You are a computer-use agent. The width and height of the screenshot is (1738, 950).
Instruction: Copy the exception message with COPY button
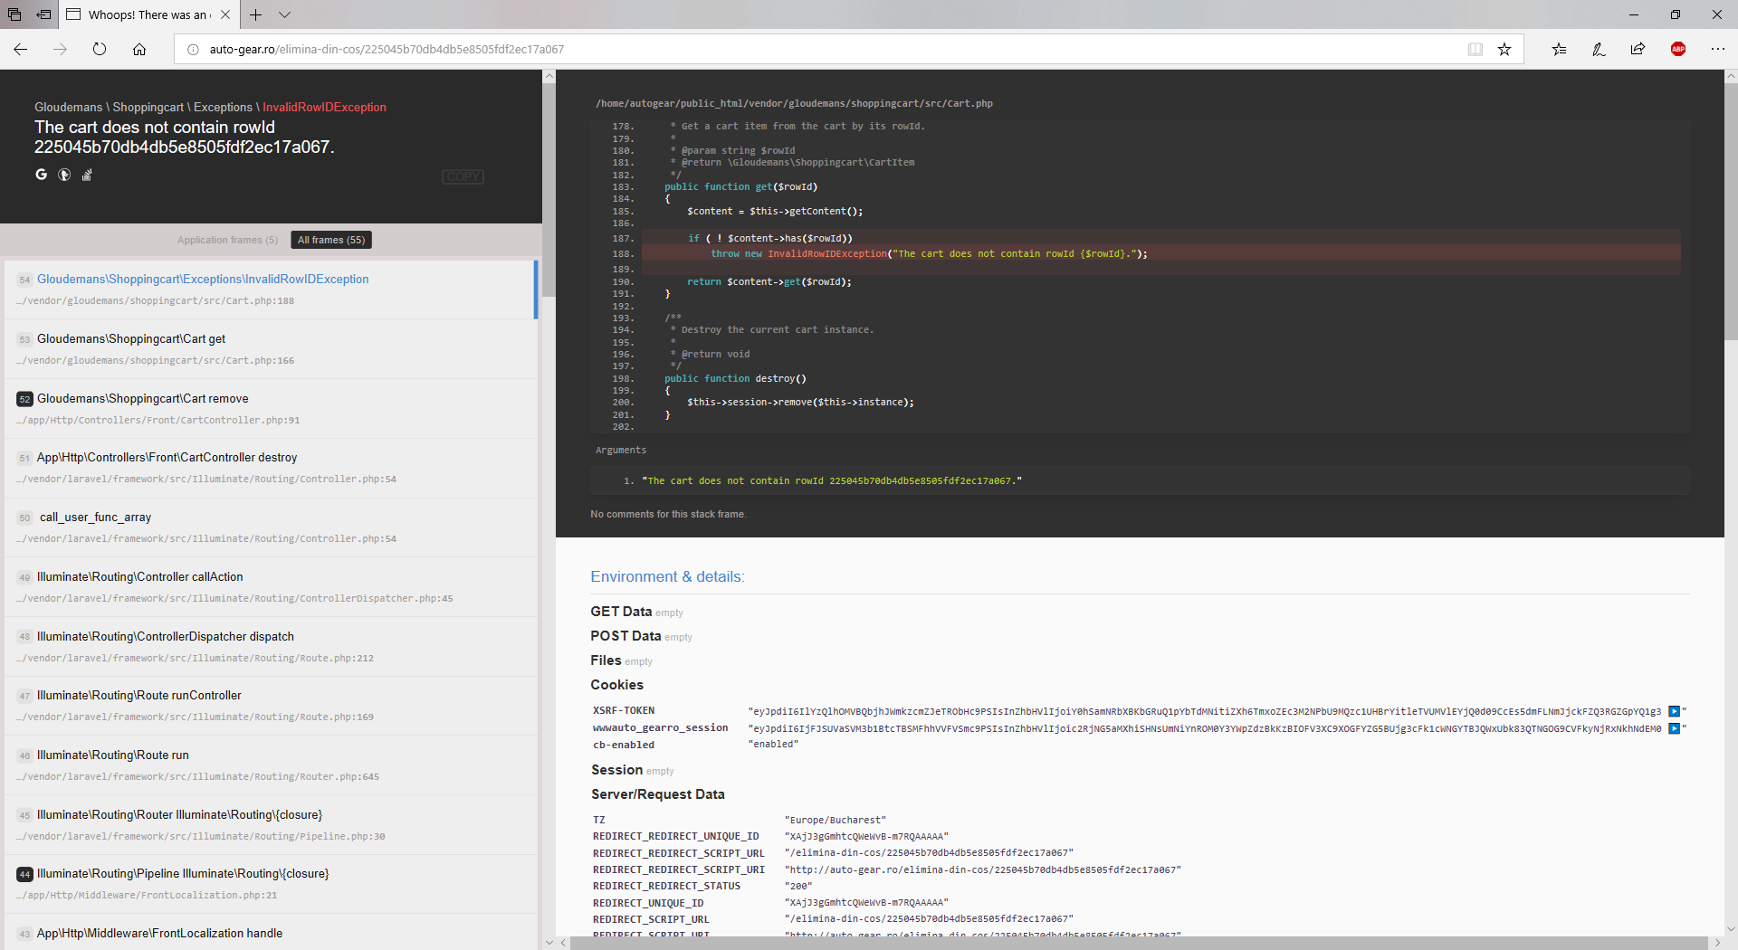[x=463, y=176]
